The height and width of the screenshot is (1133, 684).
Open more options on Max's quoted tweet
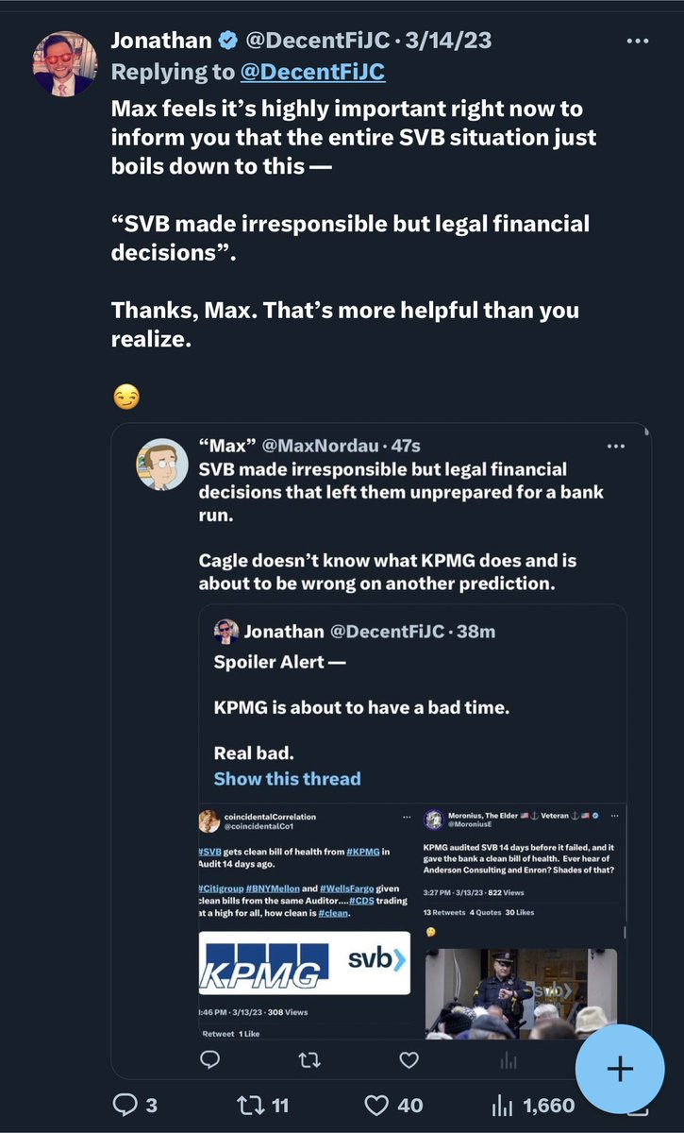(616, 446)
